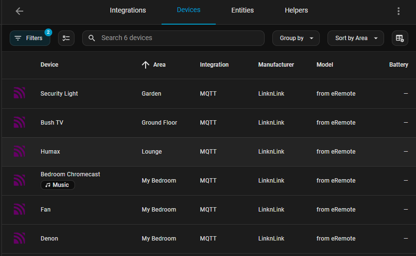
Task: Switch to the Entities tab
Action: (242, 10)
